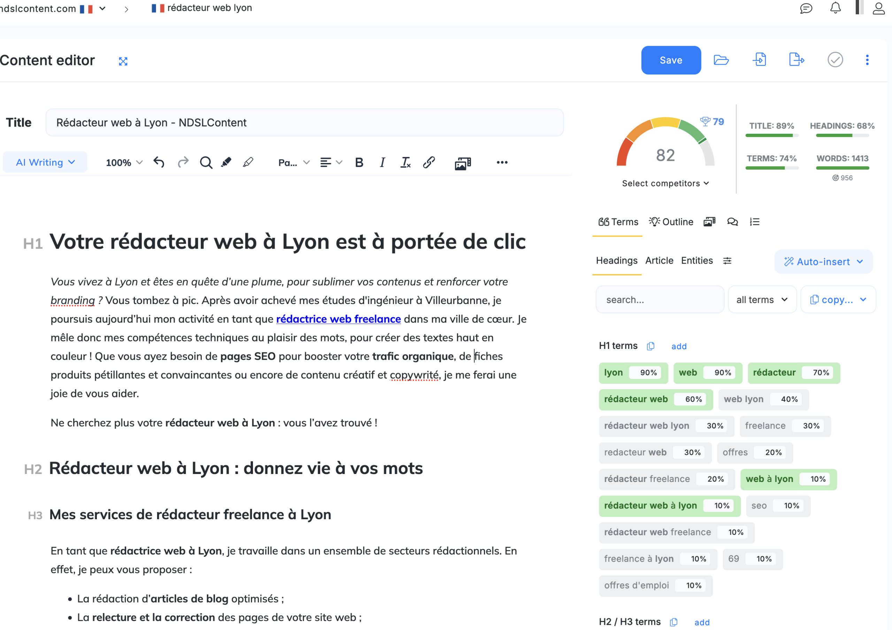Click the terms search field
Screen dimensions: 892x630
click(x=660, y=300)
